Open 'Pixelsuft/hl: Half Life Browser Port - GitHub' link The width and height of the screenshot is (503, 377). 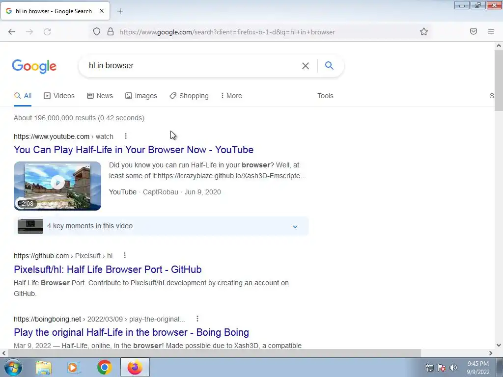click(x=108, y=269)
